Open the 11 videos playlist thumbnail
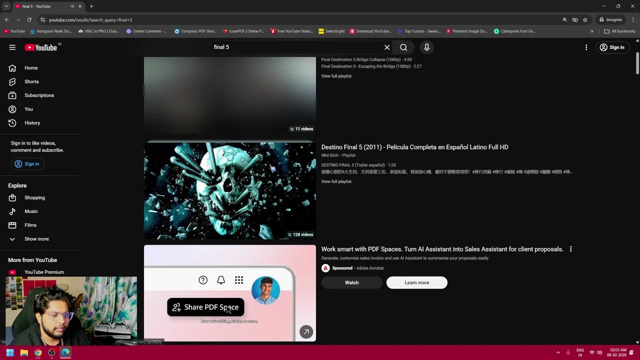The image size is (640, 360). point(230,95)
